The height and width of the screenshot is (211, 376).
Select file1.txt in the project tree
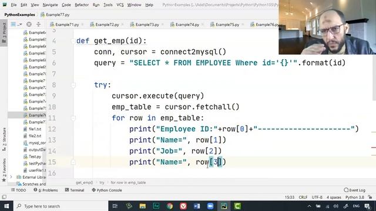tap(32, 129)
